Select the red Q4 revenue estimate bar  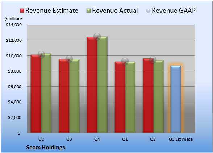92,85
